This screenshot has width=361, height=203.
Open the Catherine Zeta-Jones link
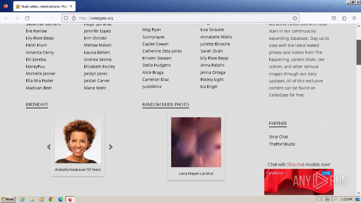click(162, 51)
